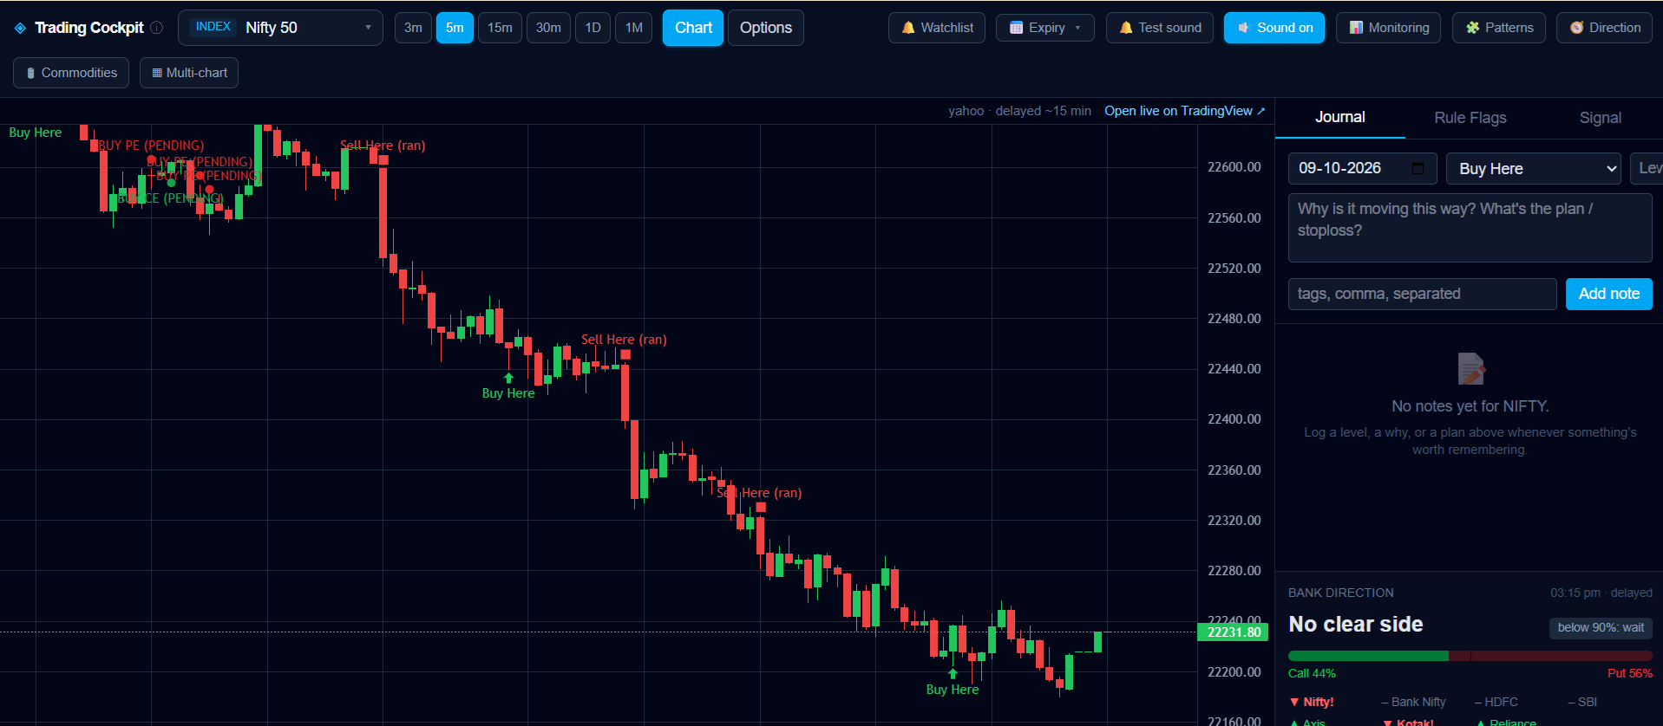Select the 1D timeframe
The height and width of the screenshot is (726, 1663).
(x=593, y=28)
